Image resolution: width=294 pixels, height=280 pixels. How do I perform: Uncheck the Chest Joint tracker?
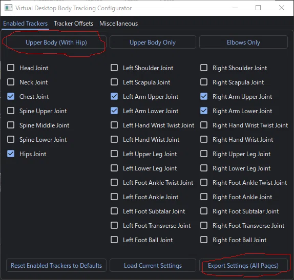[x=11, y=96]
